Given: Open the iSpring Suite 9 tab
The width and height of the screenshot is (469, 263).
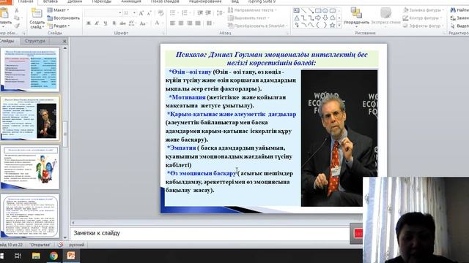Looking at the screenshot, I should (x=262, y=1).
